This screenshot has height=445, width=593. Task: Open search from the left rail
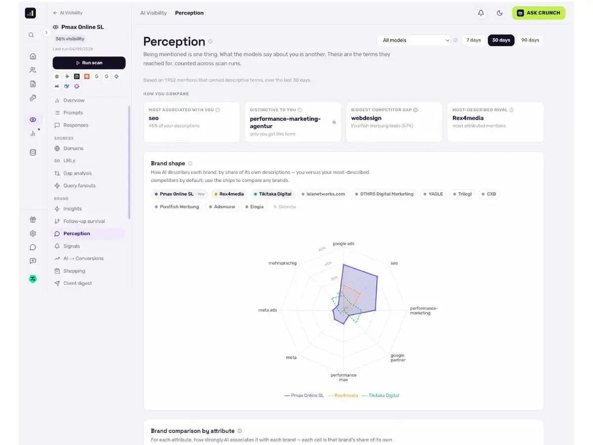[31, 35]
